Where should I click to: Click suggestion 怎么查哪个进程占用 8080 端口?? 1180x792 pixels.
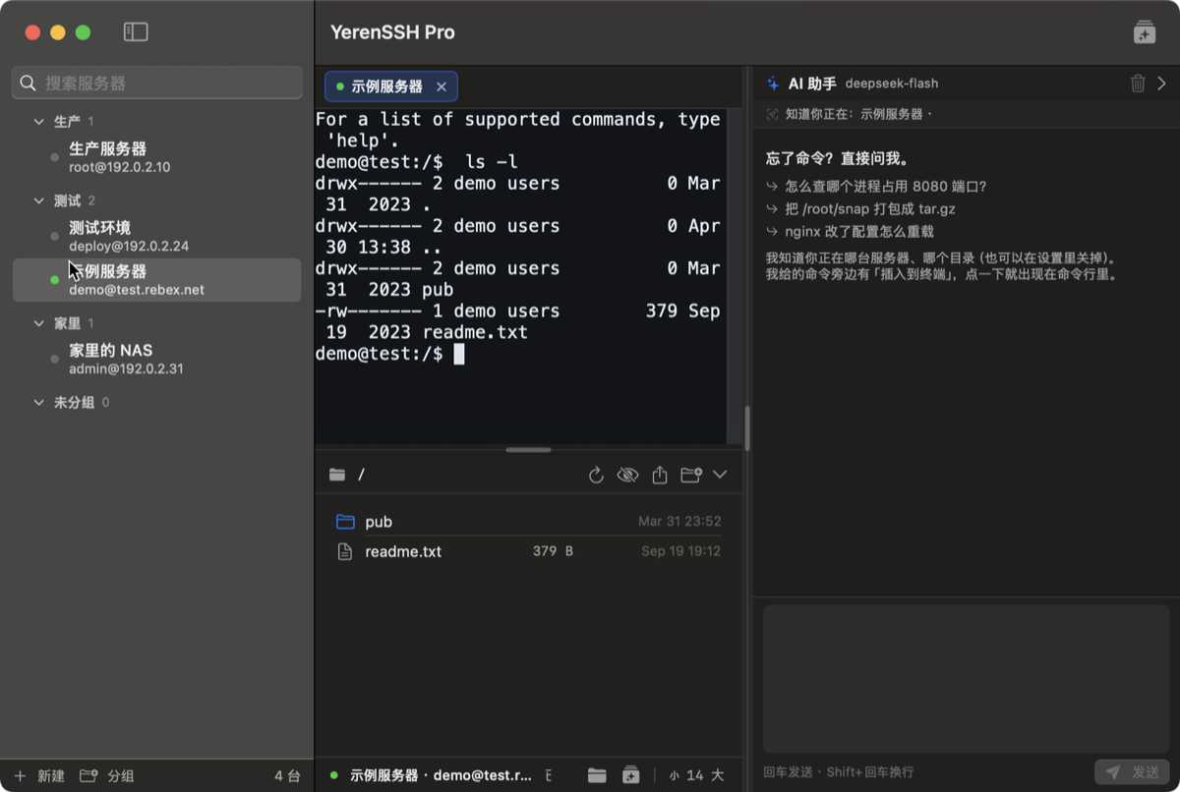(876, 186)
